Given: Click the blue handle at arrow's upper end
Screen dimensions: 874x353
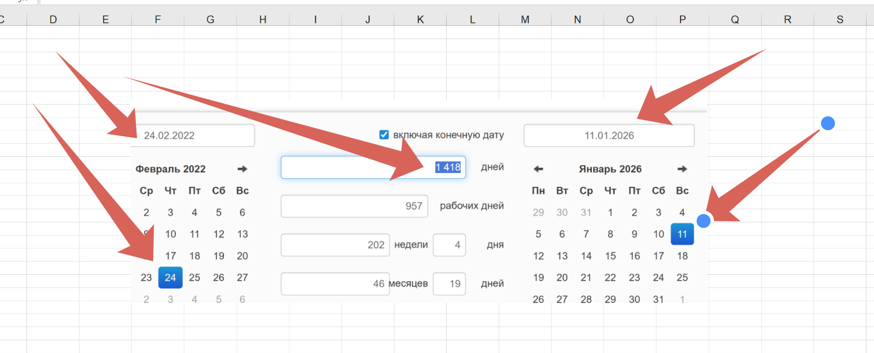Looking at the screenshot, I should [x=827, y=123].
